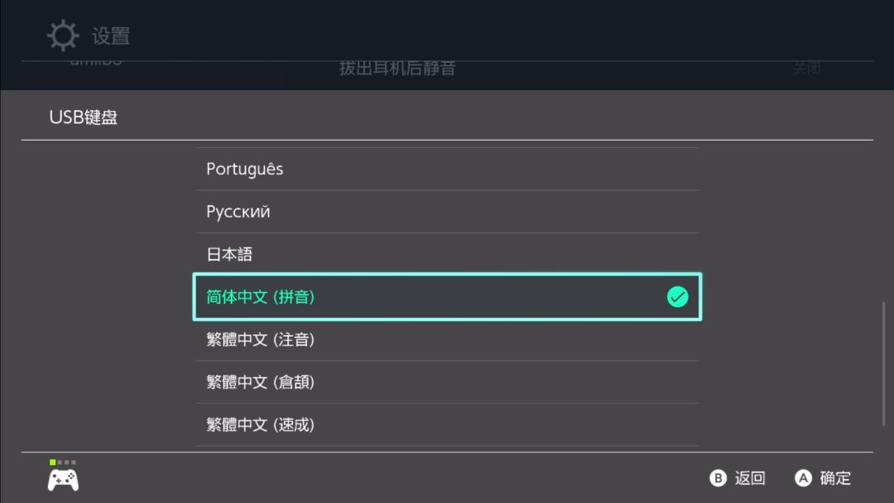
Task: Click the first green page indicator square
Action: click(52, 462)
